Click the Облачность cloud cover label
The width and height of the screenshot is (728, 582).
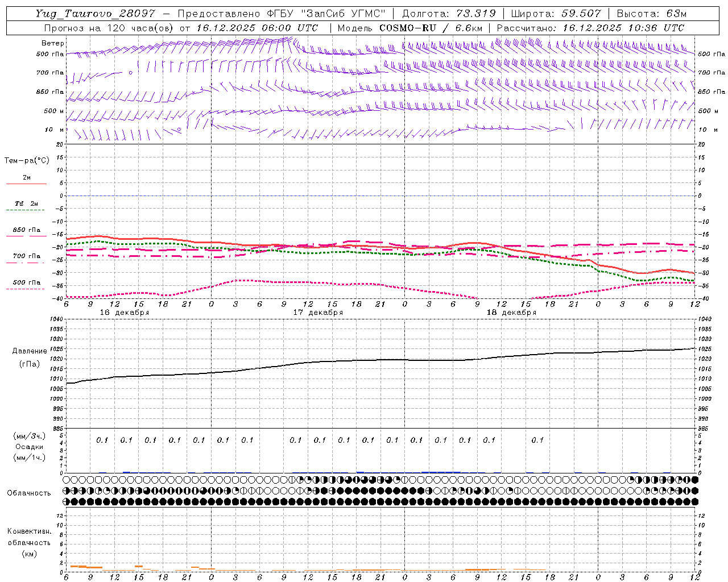coord(29,493)
